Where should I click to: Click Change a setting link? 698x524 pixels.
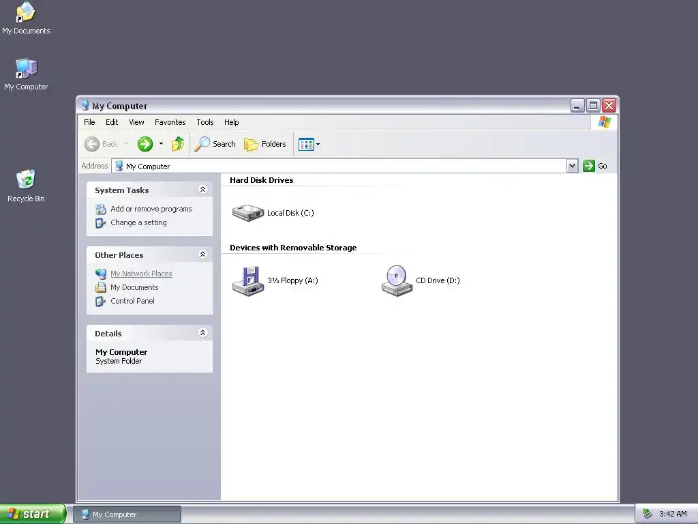tap(139, 222)
